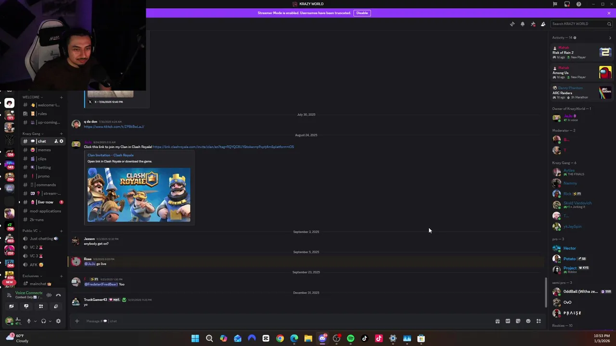This screenshot has height=346, width=616.
Task: Open the Among Us activity card
Action: click(x=581, y=73)
